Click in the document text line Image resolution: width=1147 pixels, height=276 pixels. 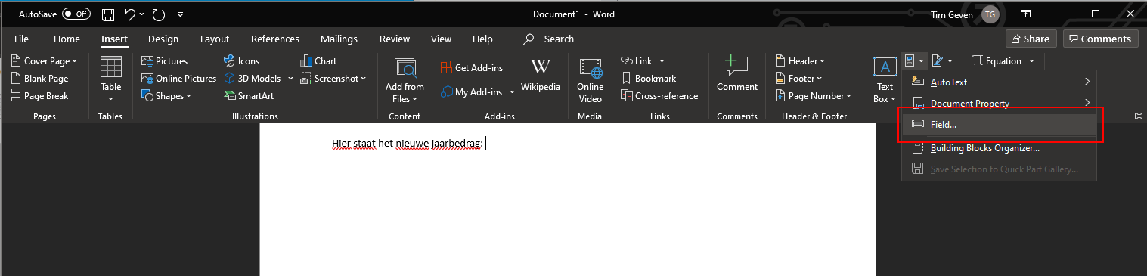click(x=408, y=144)
